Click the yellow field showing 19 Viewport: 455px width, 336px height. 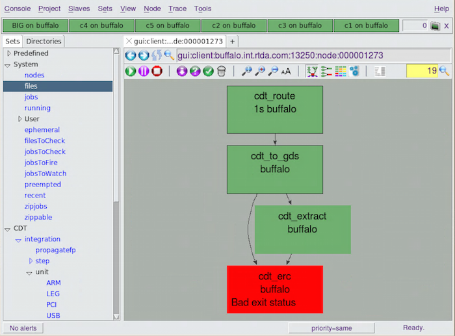point(422,71)
